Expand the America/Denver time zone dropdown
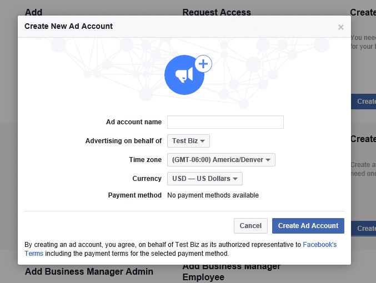Viewport: 376px width, 283px height. coord(221,160)
